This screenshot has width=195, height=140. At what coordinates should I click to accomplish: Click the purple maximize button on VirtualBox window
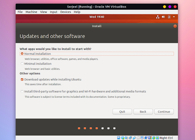click(x=170, y=7)
